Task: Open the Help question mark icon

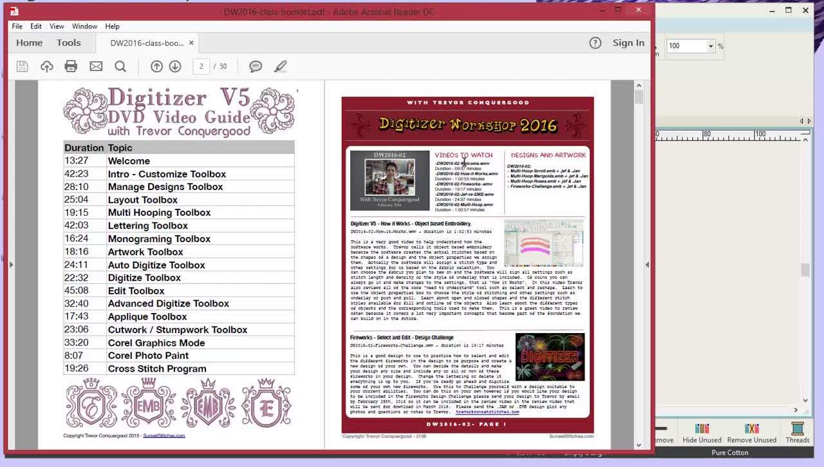Action: [x=595, y=43]
